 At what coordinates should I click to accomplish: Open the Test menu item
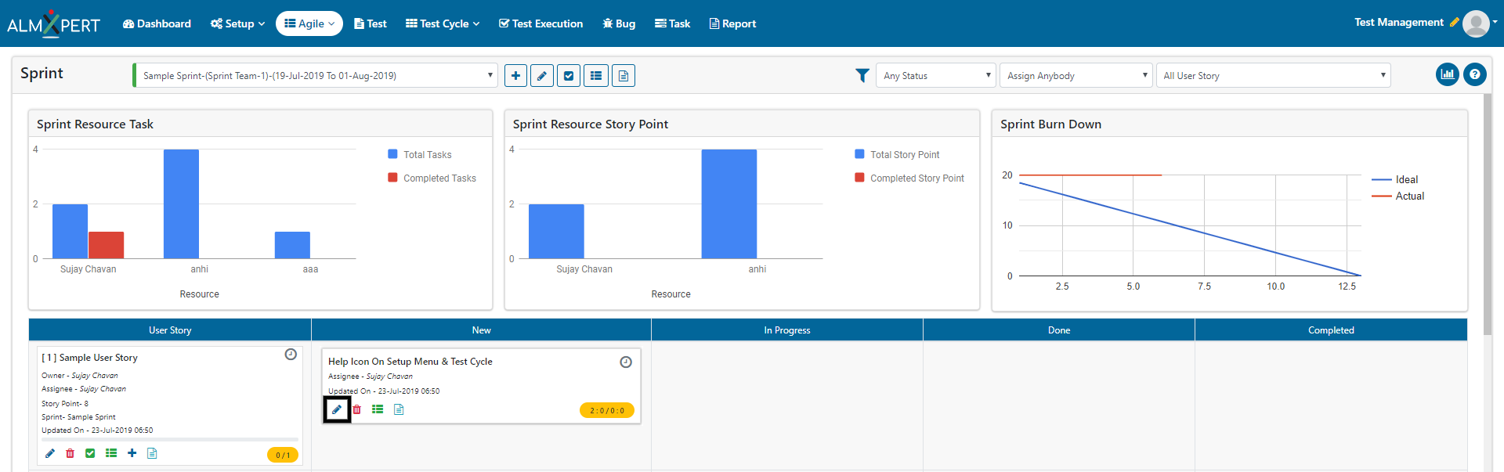pos(371,23)
